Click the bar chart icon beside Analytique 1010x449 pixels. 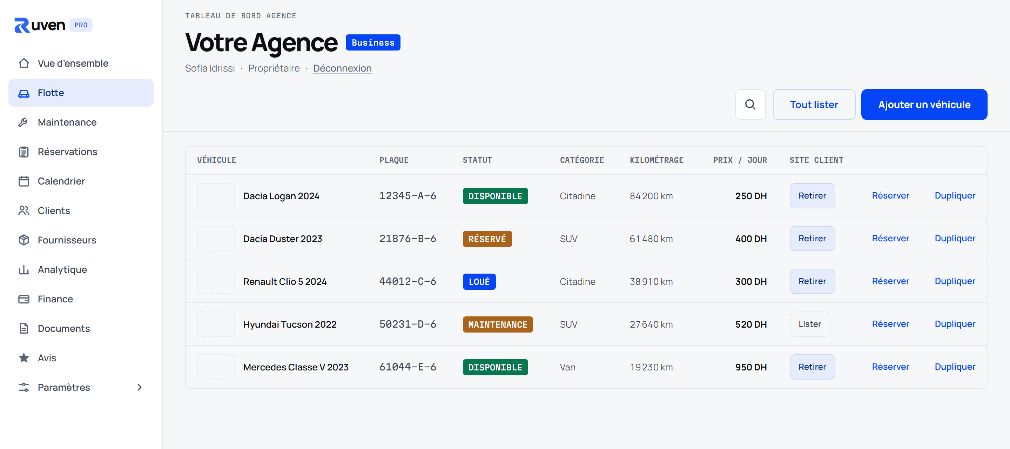[24, 269]
